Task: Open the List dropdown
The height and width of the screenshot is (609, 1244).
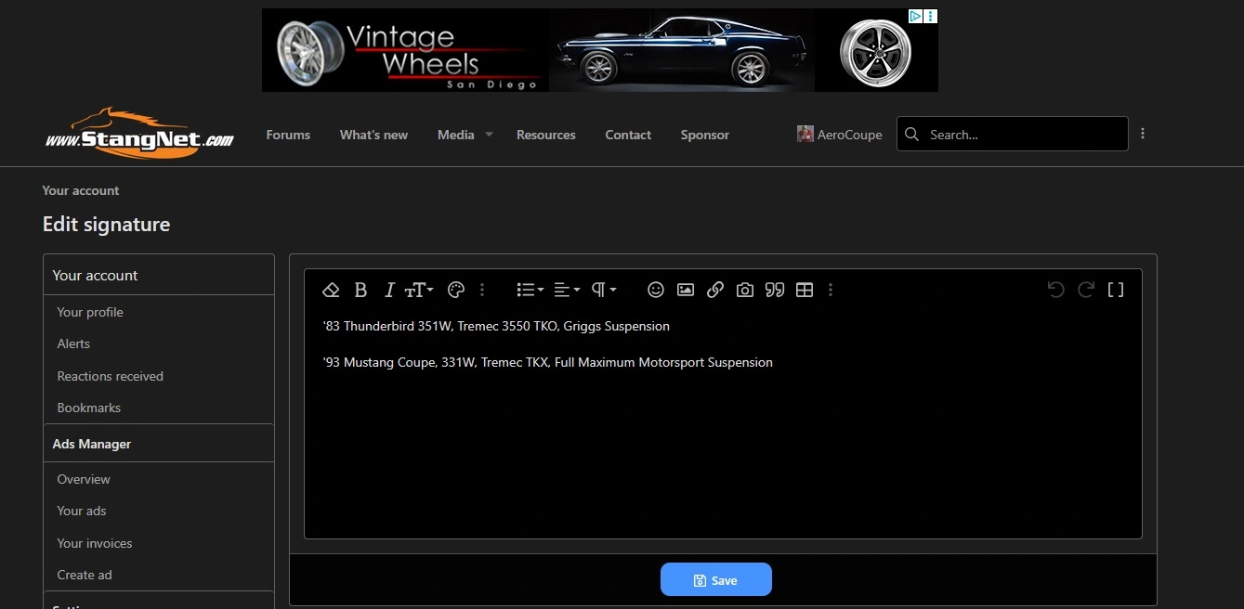Action: click(x=530, y=290)
